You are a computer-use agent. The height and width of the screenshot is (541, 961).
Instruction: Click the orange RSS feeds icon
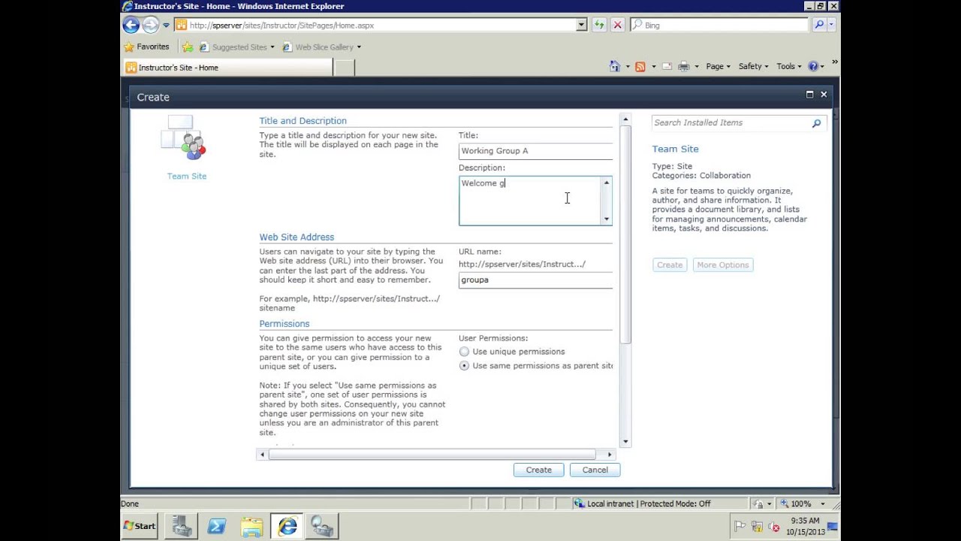tap(640, 66)
